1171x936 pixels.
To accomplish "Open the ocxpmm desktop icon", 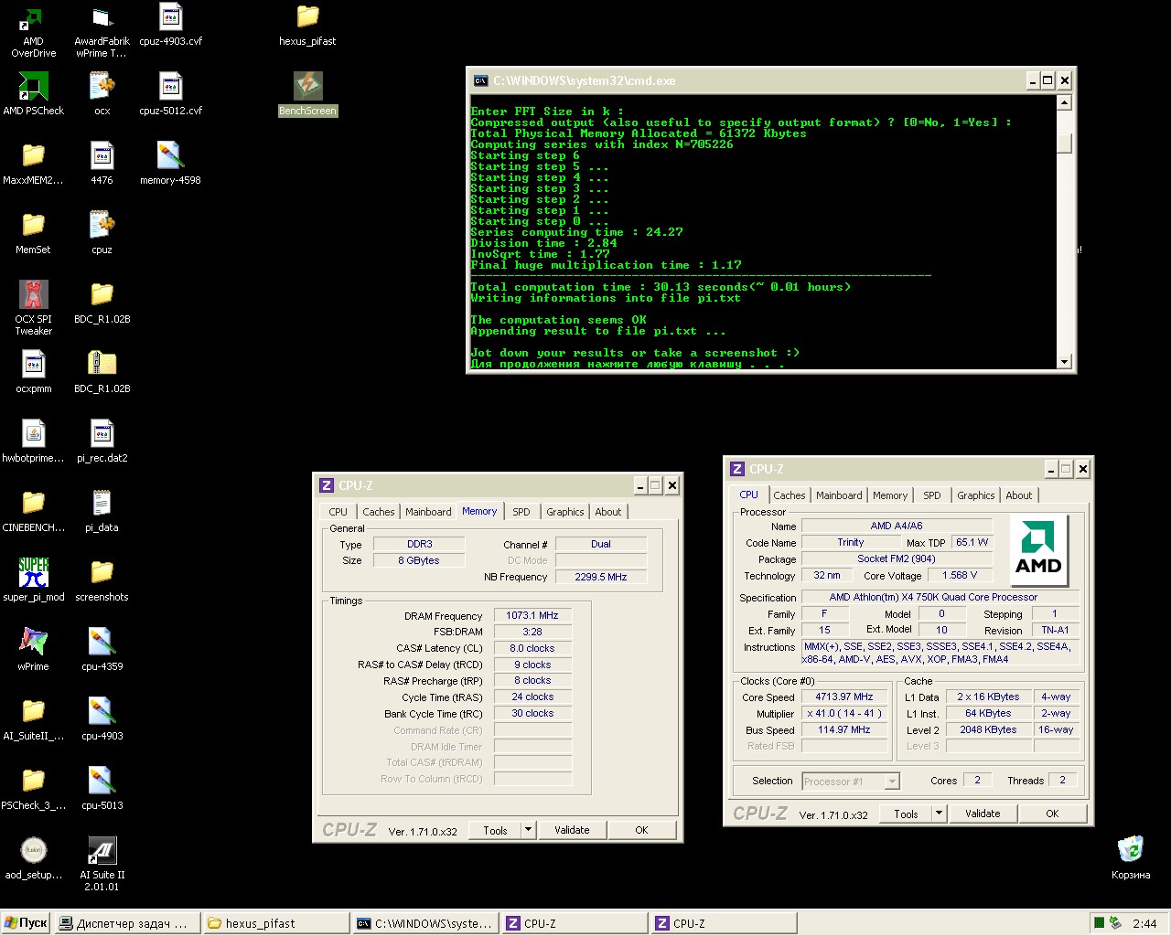I will point(33,365).
